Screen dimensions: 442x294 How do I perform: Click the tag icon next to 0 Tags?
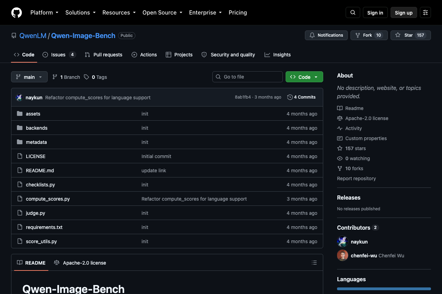[x=86, y=77]
